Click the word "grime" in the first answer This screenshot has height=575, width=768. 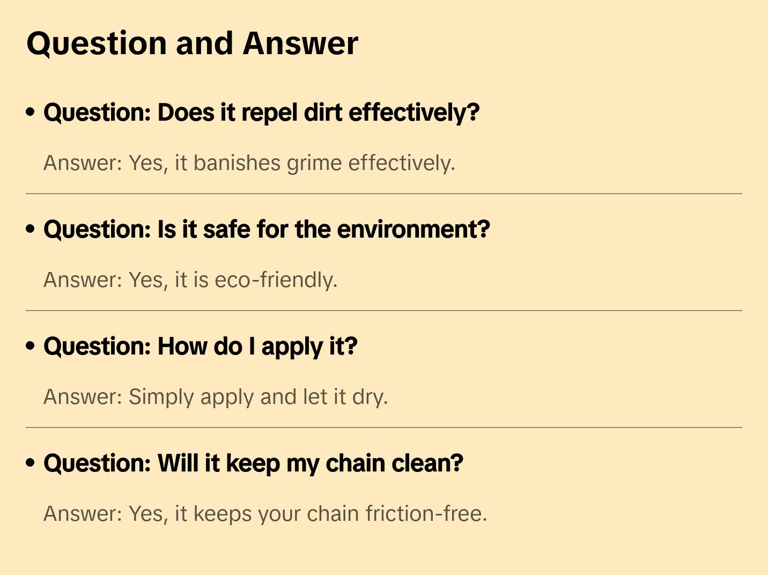314,164
